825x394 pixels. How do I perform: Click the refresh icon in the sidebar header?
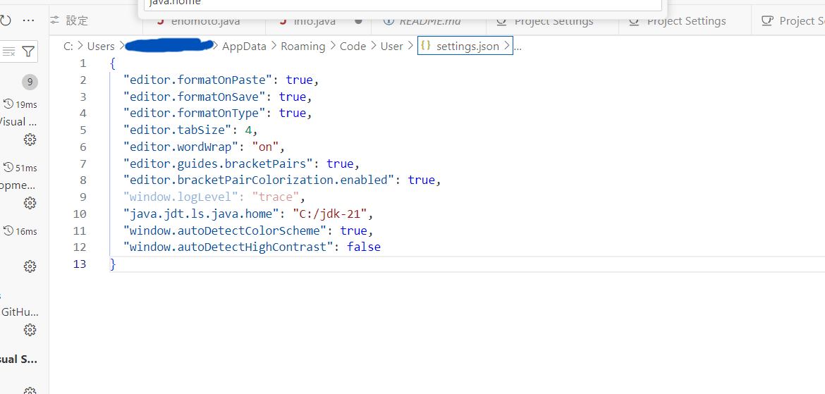pyautogui.click(x=5, y=20)
